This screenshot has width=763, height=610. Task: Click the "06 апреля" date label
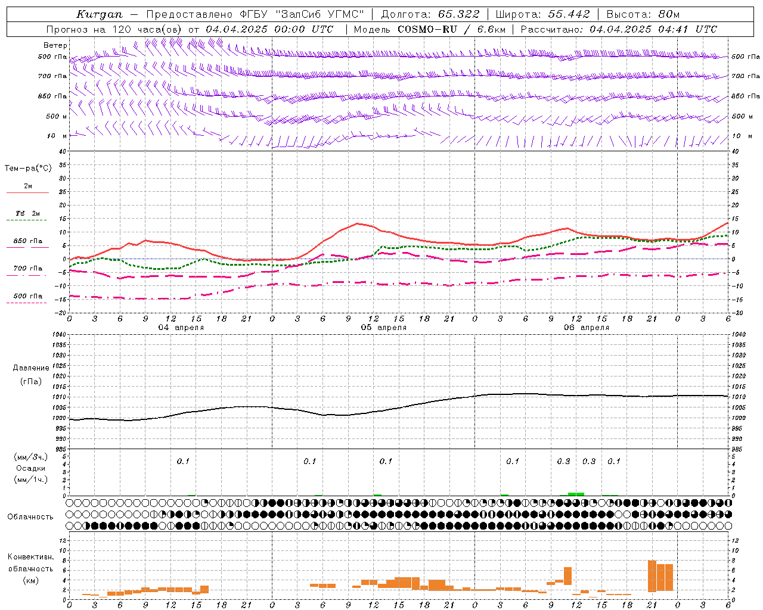[x=587, y=327]
